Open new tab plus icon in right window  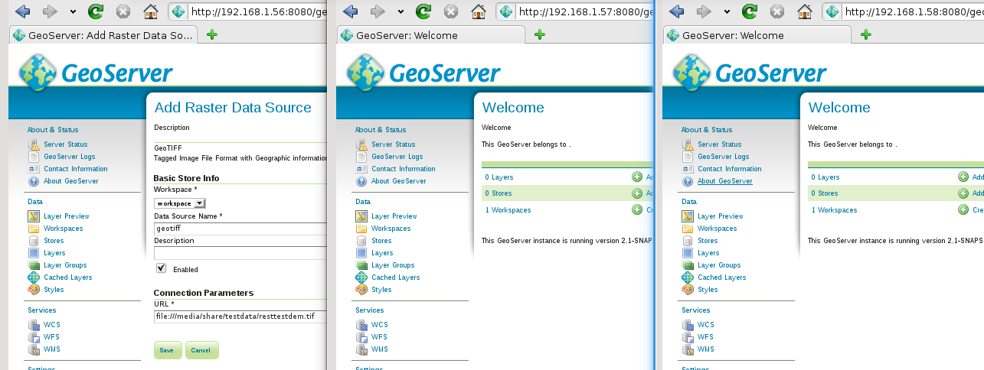[x=865, y=35]
